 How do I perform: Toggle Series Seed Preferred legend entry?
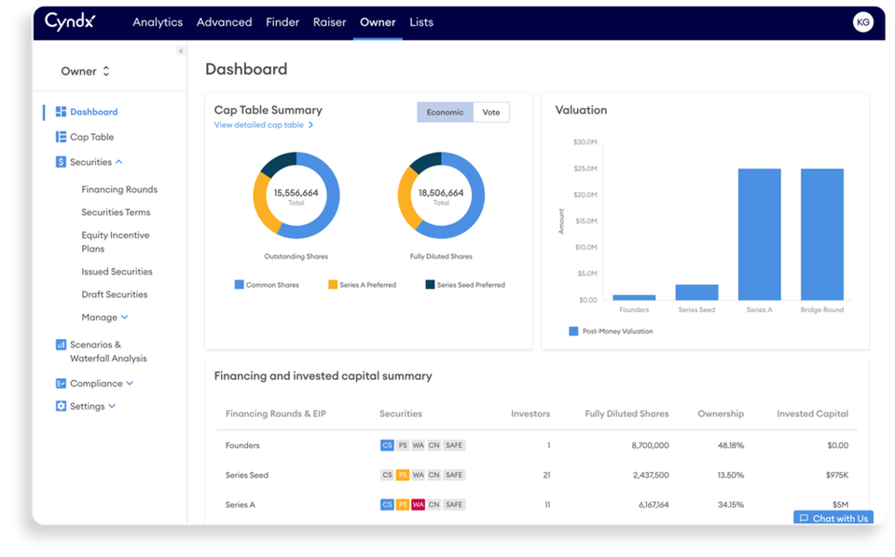point(465,284)
